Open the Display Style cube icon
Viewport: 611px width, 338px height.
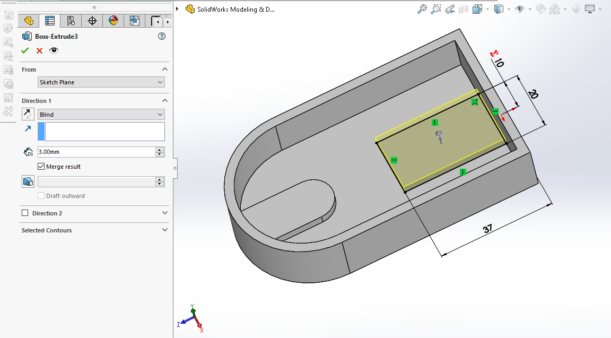pos(498,9)
